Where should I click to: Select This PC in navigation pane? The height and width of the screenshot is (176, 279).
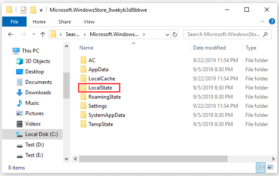point(31,51)
